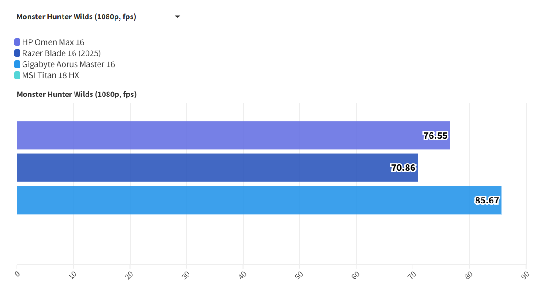Click the dropdown arrow next to the chart title

[177, 16]
